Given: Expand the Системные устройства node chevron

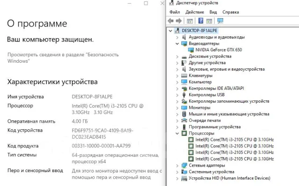Looking at the screenshot, I should tap(177, 172).
